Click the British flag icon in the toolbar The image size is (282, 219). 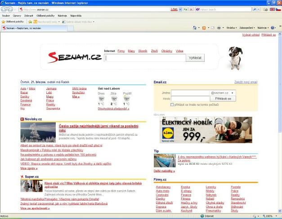(x=272, y=9)
